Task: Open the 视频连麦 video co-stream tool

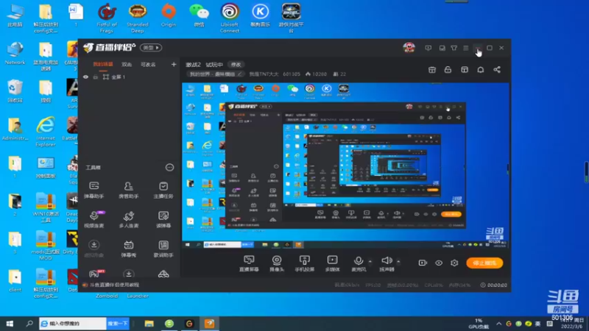Action: [x=94, y=219]
